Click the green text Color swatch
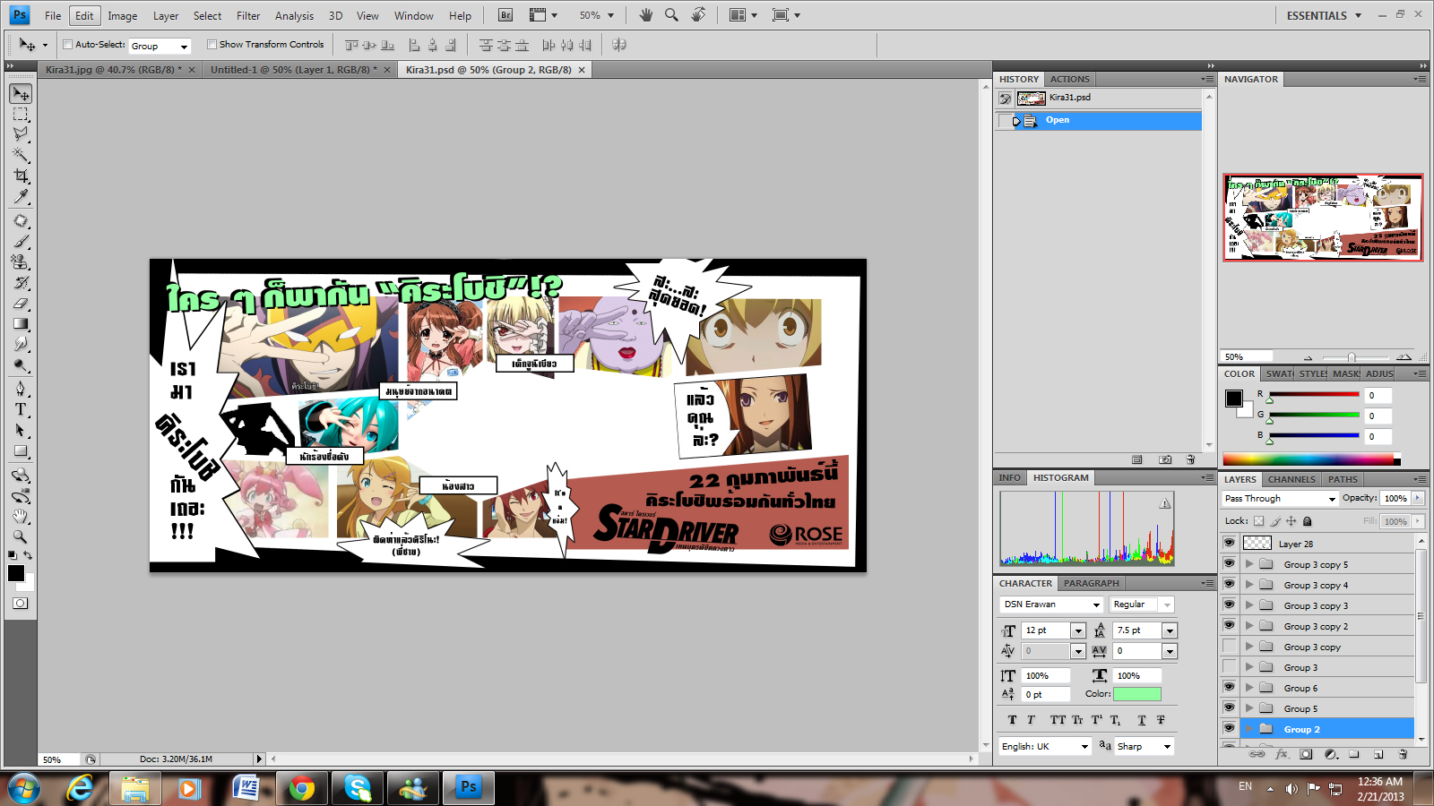This screenshot has width=1434, height=806. [x=1136, y=694]
